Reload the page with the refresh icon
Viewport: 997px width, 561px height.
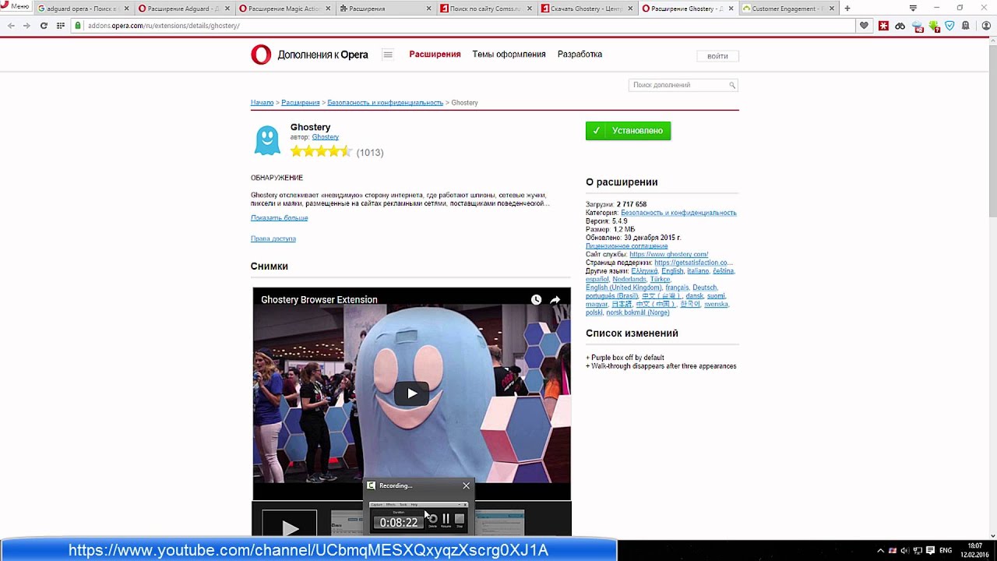44,26
